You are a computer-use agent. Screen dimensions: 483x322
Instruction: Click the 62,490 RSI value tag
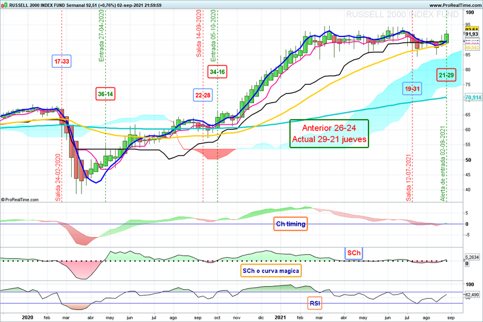(x=472, y=295)
